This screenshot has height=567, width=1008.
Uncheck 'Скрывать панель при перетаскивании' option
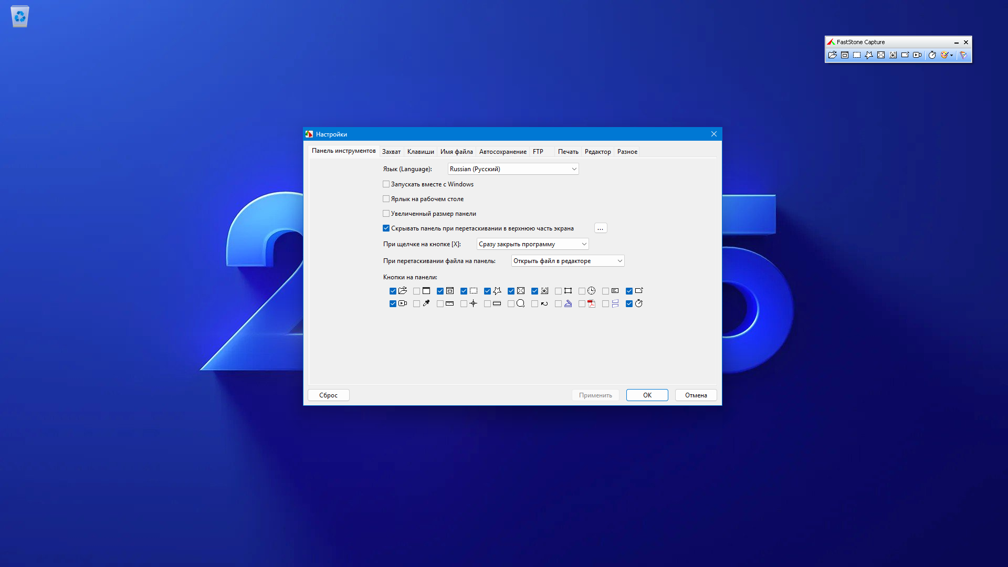(386, 228)
